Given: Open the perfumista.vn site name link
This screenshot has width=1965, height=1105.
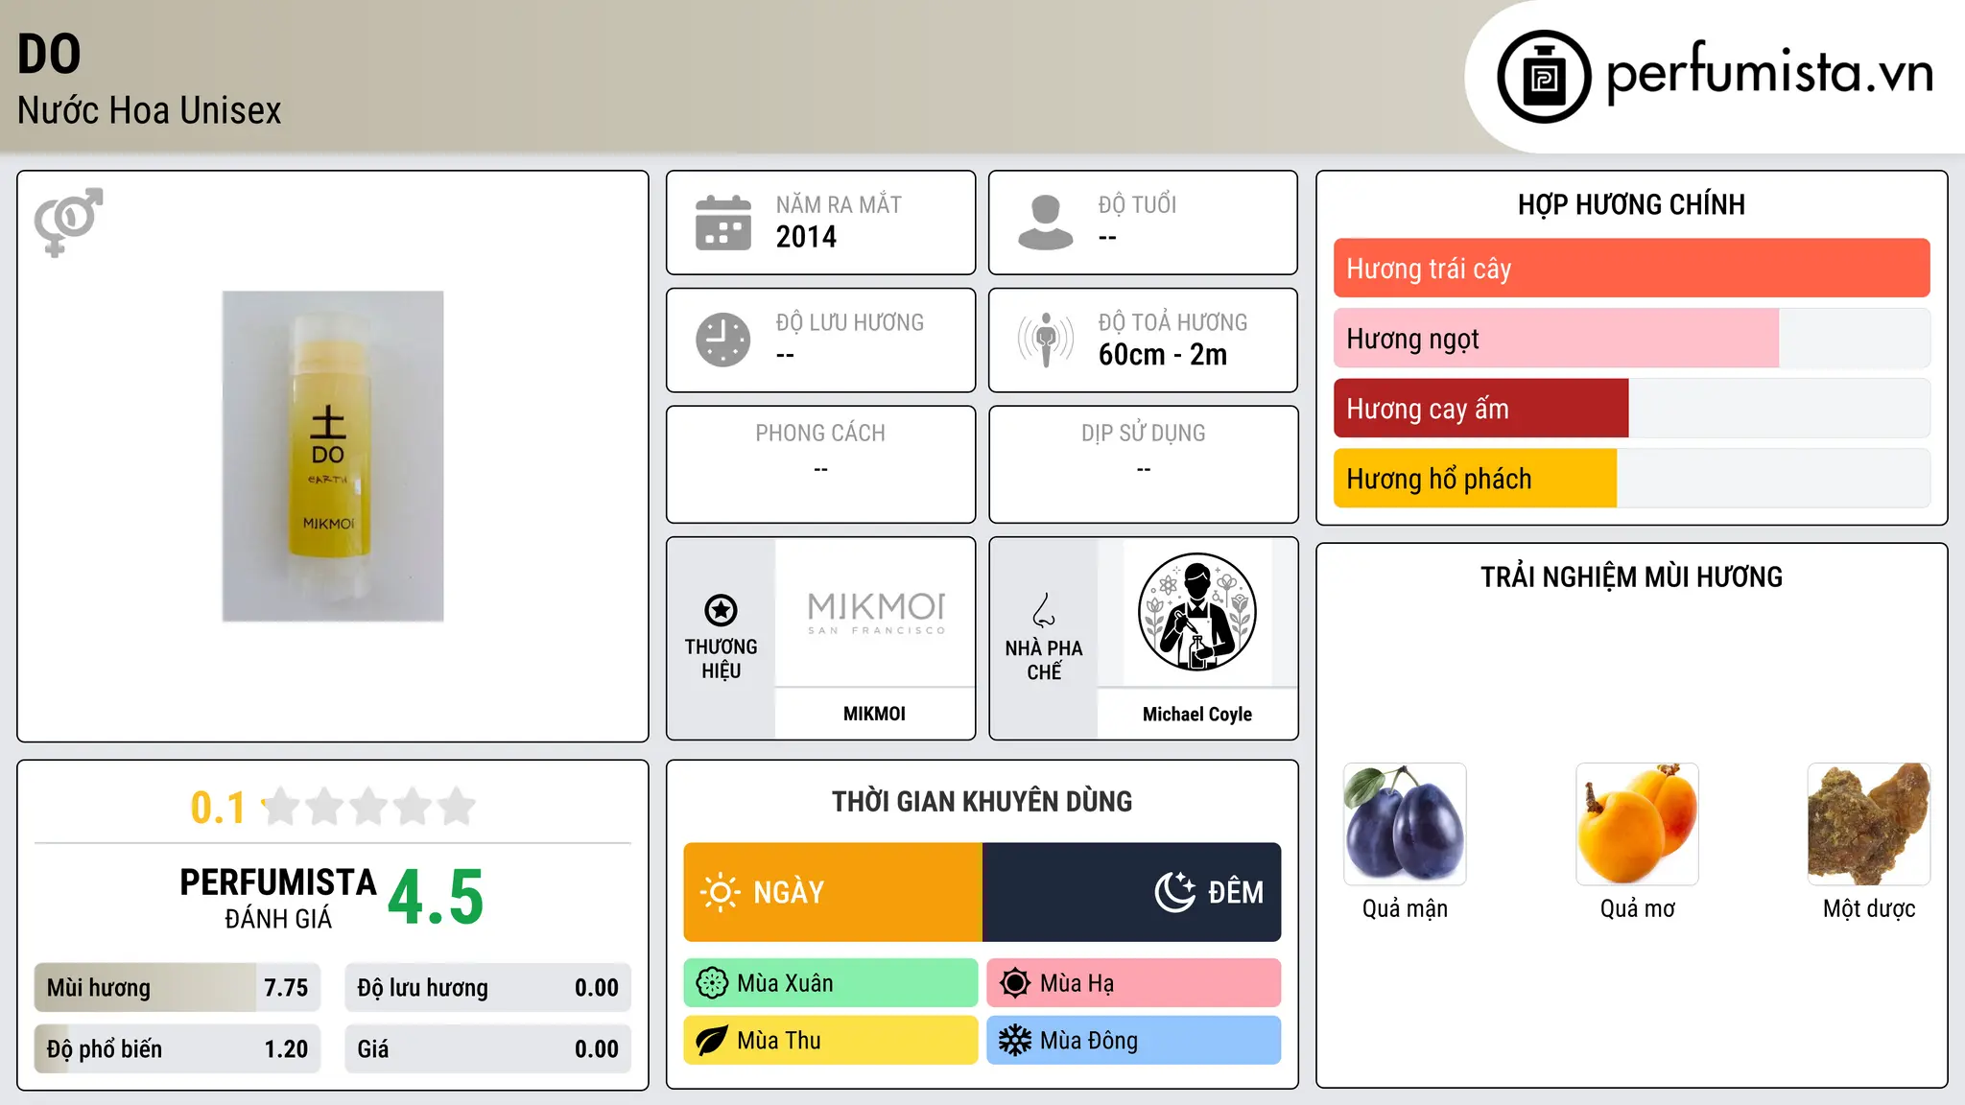Looking at the screenshot, I should [1770, 73].
